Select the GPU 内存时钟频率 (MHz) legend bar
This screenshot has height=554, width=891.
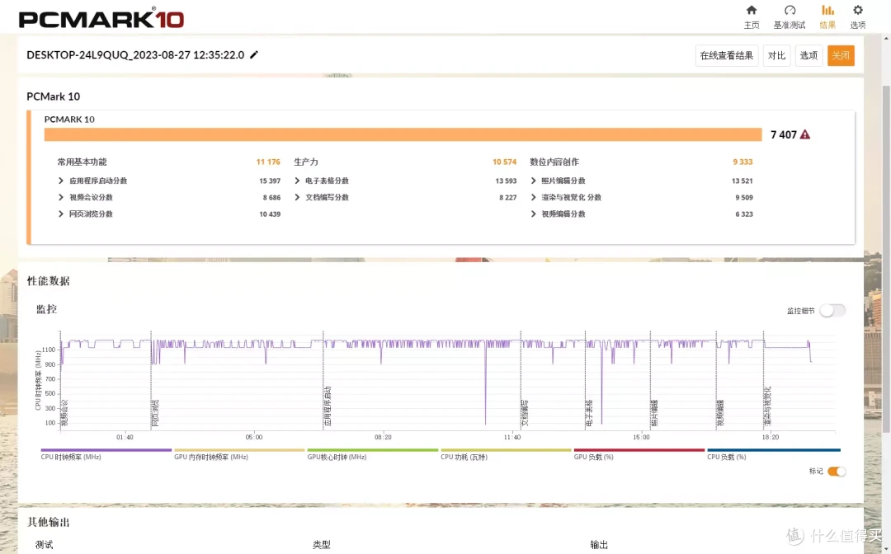click(239, 450)
